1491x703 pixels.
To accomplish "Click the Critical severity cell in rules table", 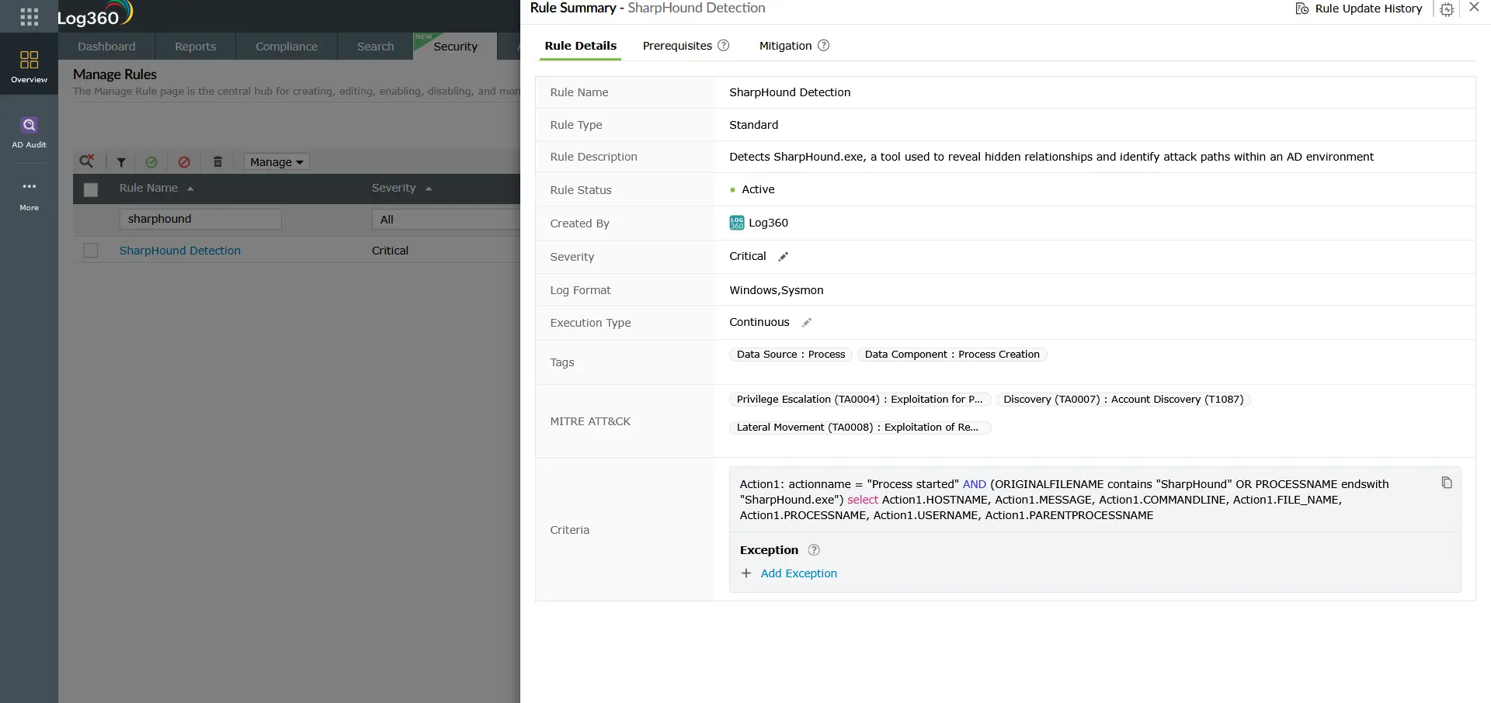I will (390, 251).
